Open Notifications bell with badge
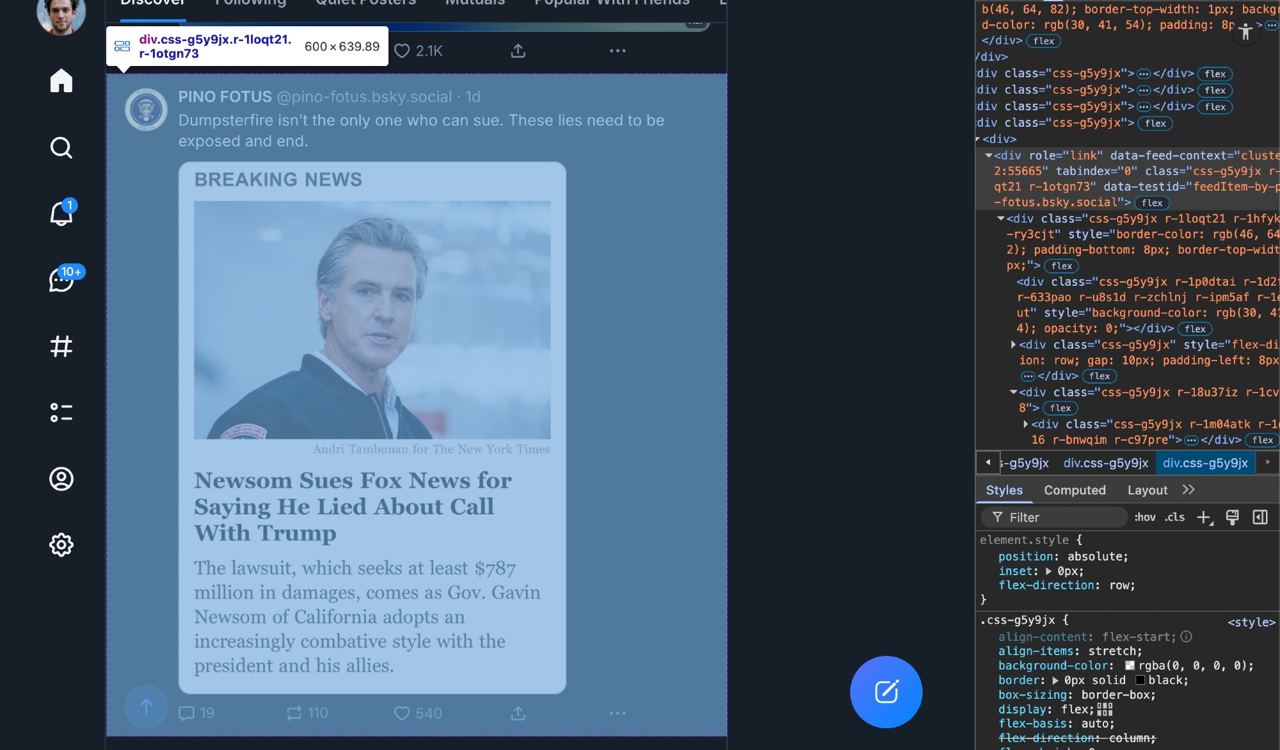Image resolution: width=1280 pixels, height=750 pixels. pyautogui.click(x=61, y=213)
